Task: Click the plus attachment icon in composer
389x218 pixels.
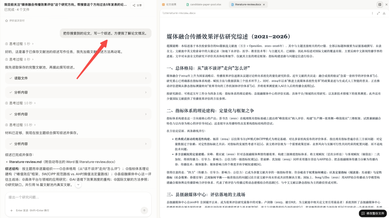Action: coord(12,210)
